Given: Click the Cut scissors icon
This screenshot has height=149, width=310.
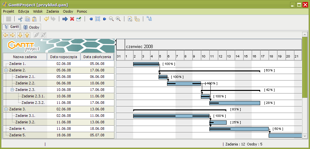Looking at the screenshot, I should coord(21,19).
